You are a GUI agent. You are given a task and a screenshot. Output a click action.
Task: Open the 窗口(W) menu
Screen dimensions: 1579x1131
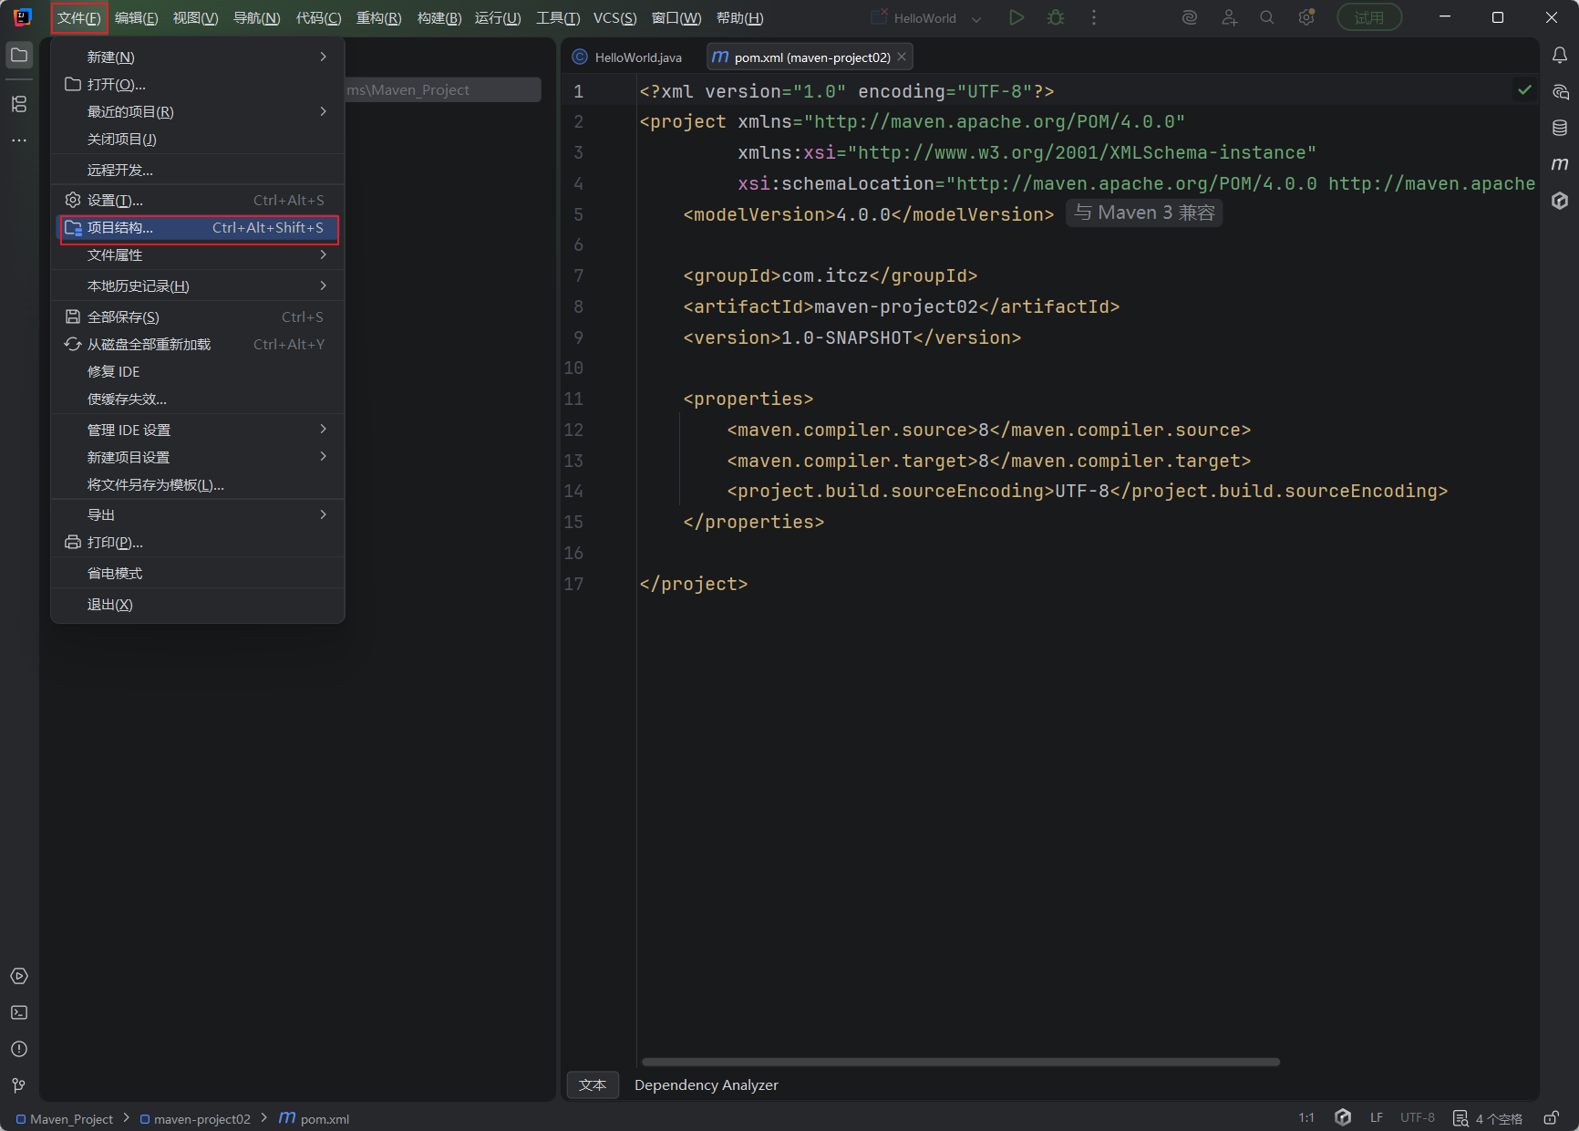[x=676, y=18]
